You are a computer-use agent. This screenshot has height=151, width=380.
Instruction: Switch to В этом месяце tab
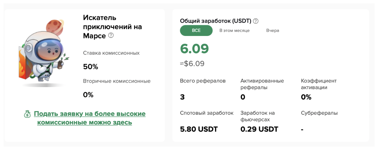[234, 31]
